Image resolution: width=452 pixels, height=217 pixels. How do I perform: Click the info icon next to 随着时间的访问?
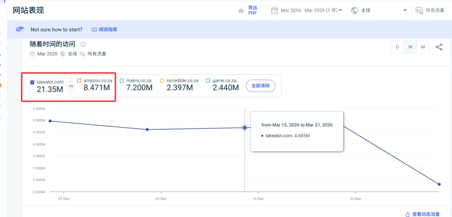83,44
